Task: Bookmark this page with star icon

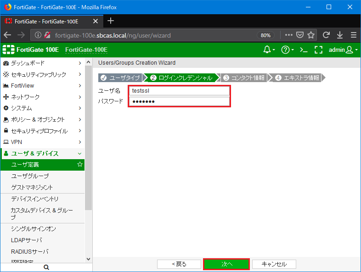Action: [x=311, y=35]
